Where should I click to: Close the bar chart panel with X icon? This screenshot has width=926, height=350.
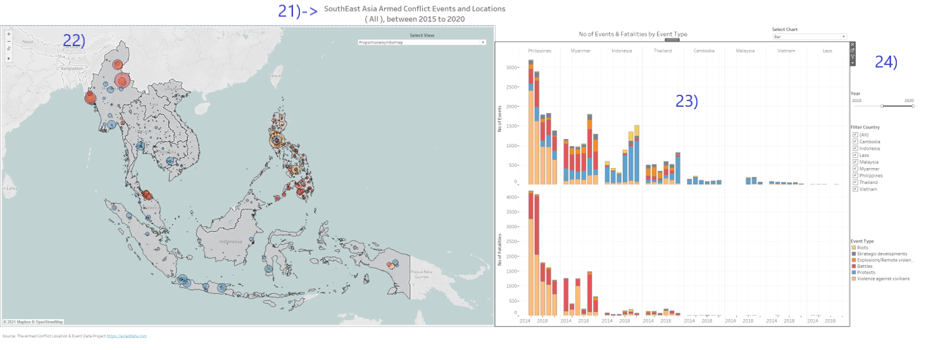(x=853, y=45)
